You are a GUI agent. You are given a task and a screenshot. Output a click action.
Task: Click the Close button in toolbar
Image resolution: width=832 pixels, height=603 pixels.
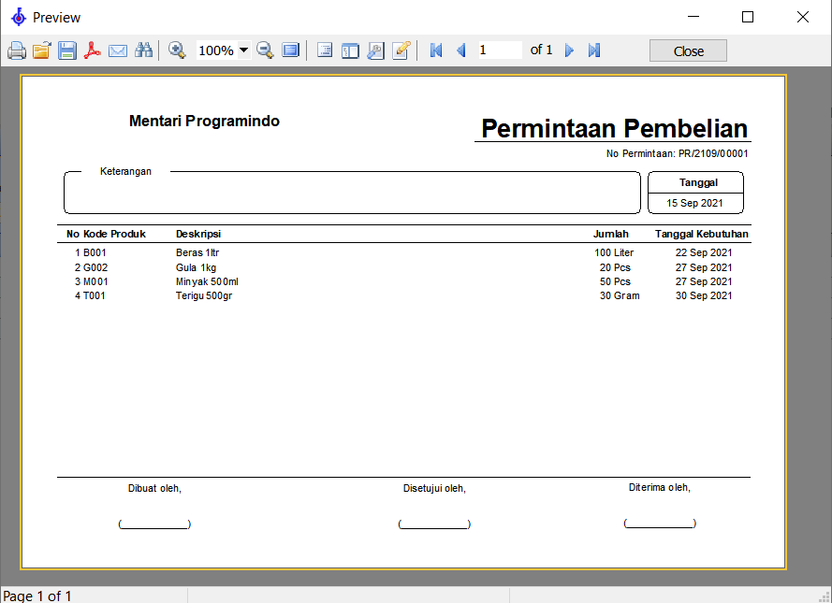pos(688,50)
